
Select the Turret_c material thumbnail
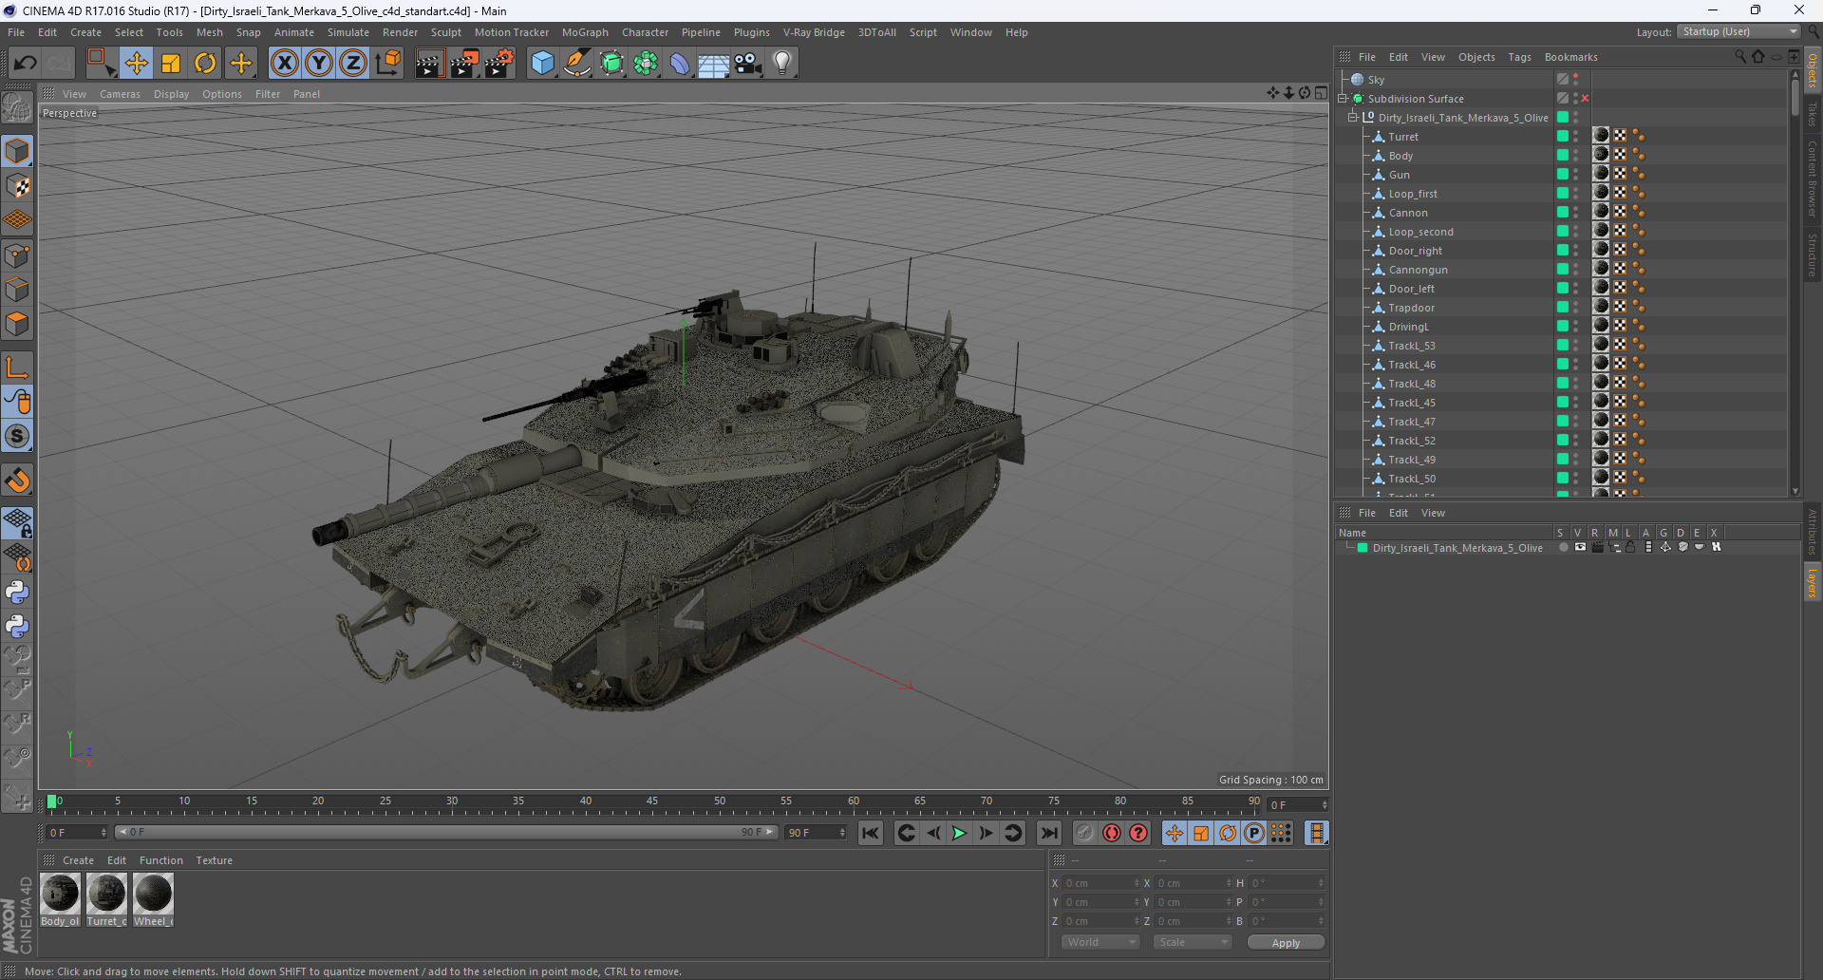(106, 894)
